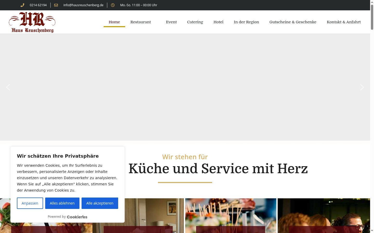The image size is (374, 233).
Task: Advance slider with right arrow
Action: coord(362,87)
